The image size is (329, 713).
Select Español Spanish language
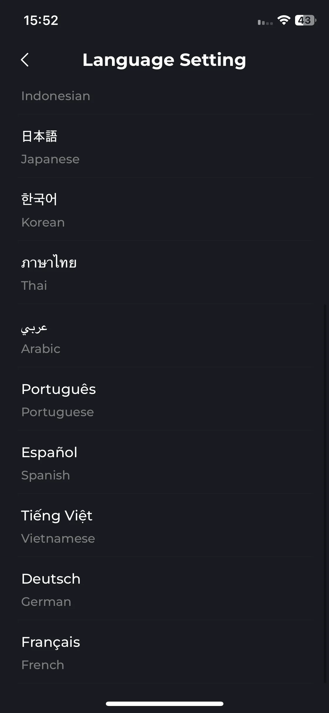(164, 462)
